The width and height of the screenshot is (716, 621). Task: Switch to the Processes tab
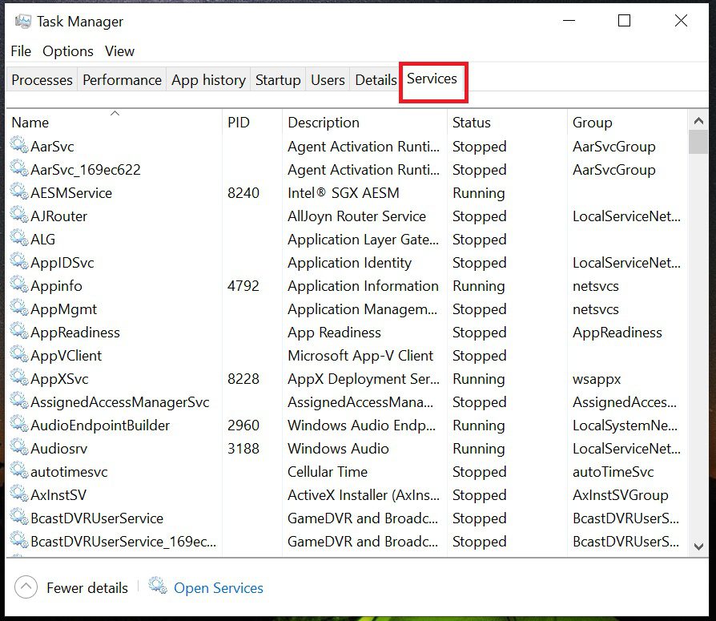pos(42,80)
